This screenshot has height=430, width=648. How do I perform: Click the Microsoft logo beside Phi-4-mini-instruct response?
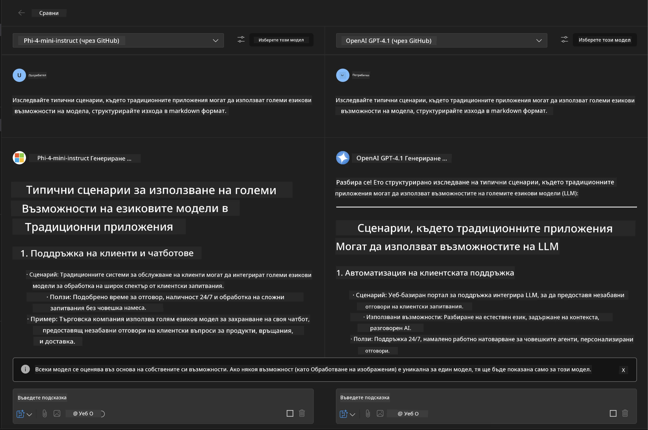click(19, 158)
